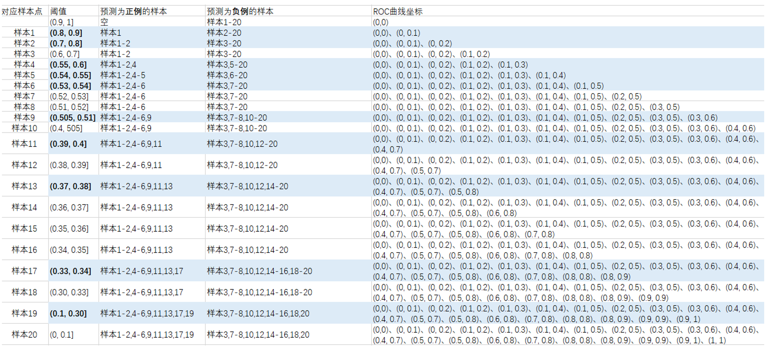Click 样本6 in the 对应样本点 column
This screenshot has width=770, height=349.
24,86
